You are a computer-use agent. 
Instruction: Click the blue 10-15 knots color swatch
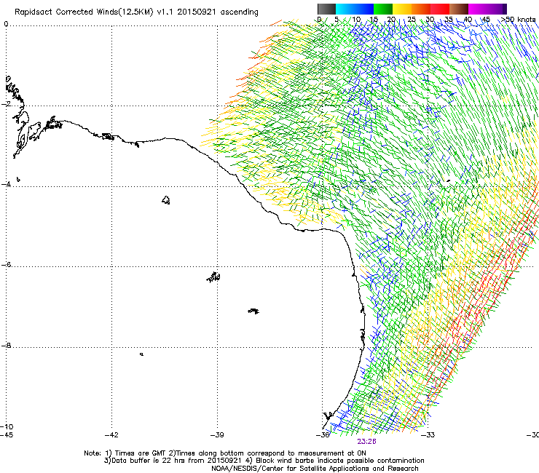(364, 9)
